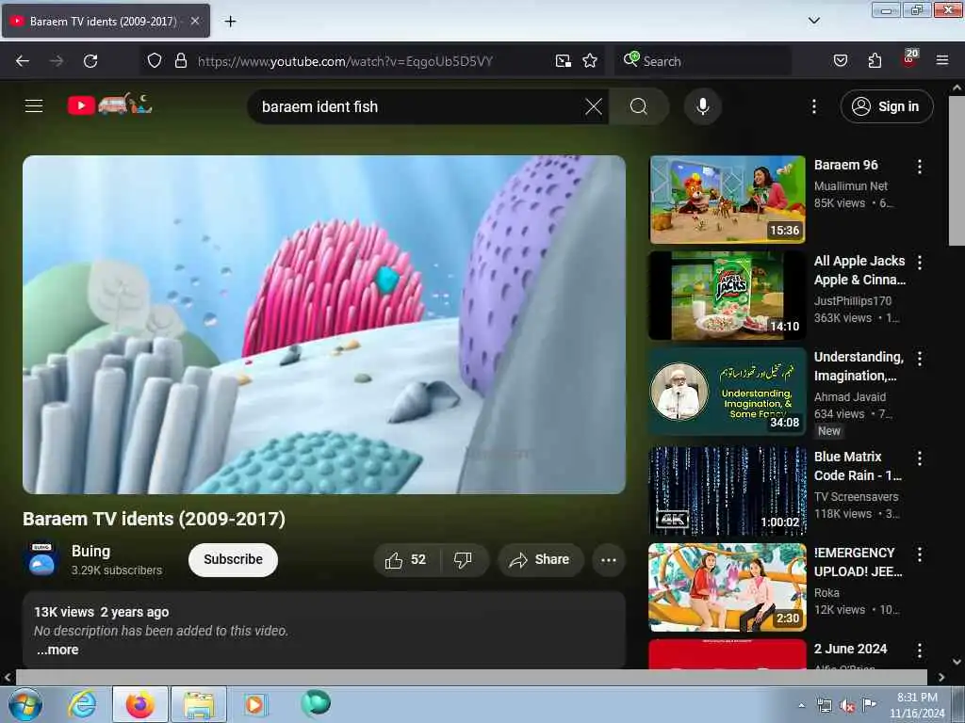965x723 pixels.
Task: Open options for !EMERGENCY UPLOAD video
Action: (x=920, y=554)
